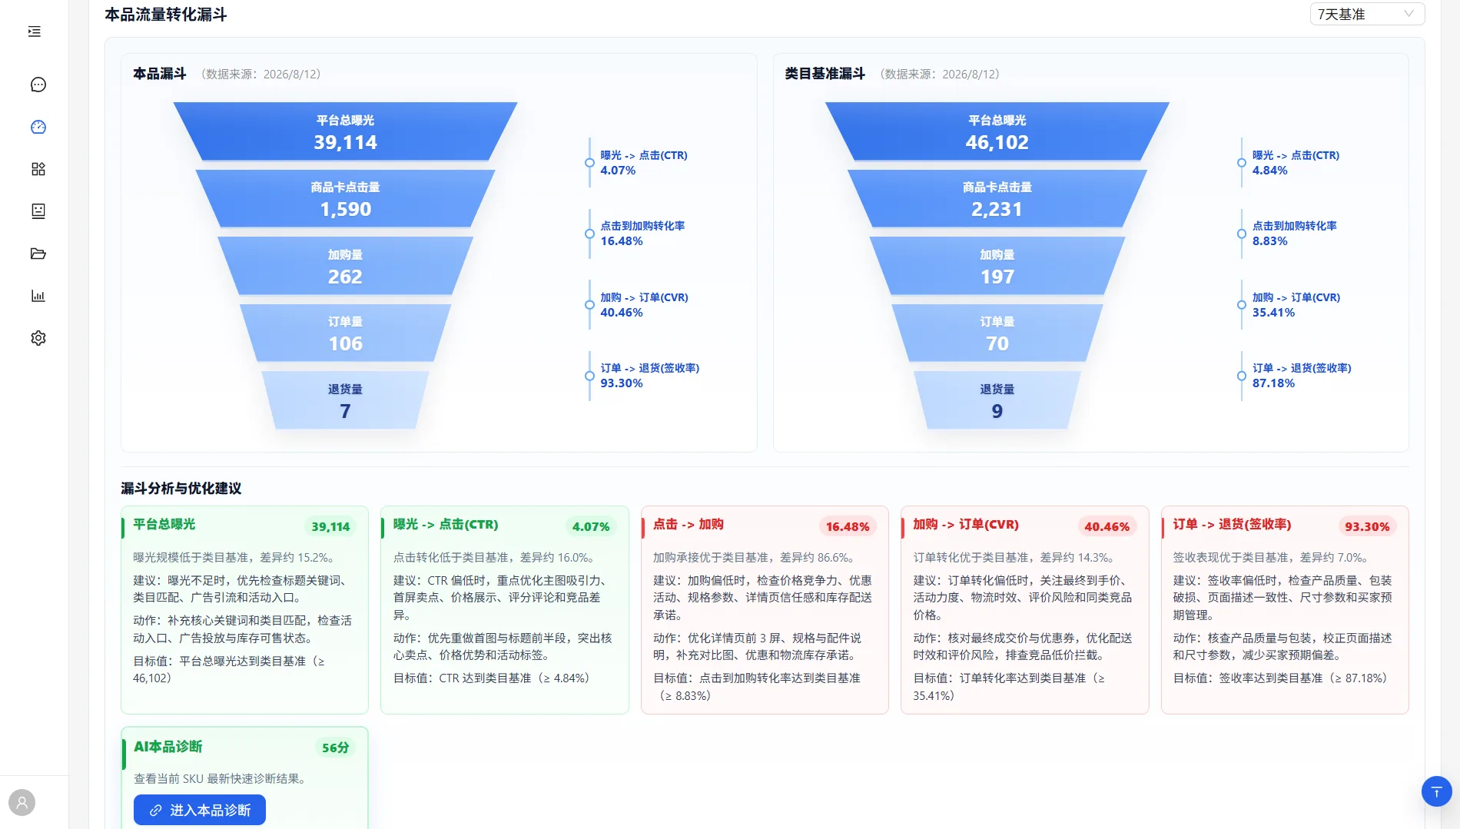This screenshot has width=1460, height=829.
Task: Click the baseline 197 加购量 segment
Action: click(997, 266)
